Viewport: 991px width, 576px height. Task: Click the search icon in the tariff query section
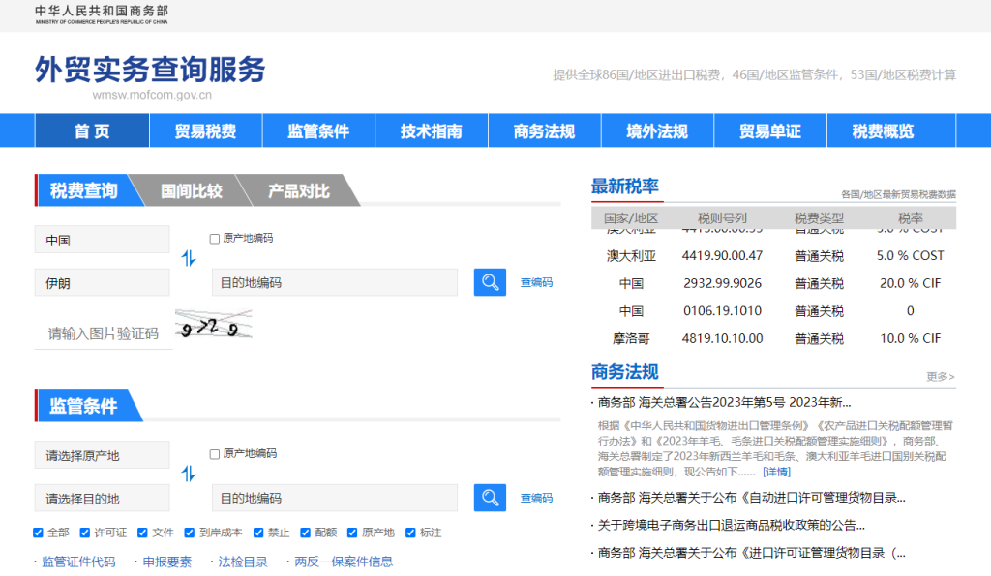(x=490, y=282)
